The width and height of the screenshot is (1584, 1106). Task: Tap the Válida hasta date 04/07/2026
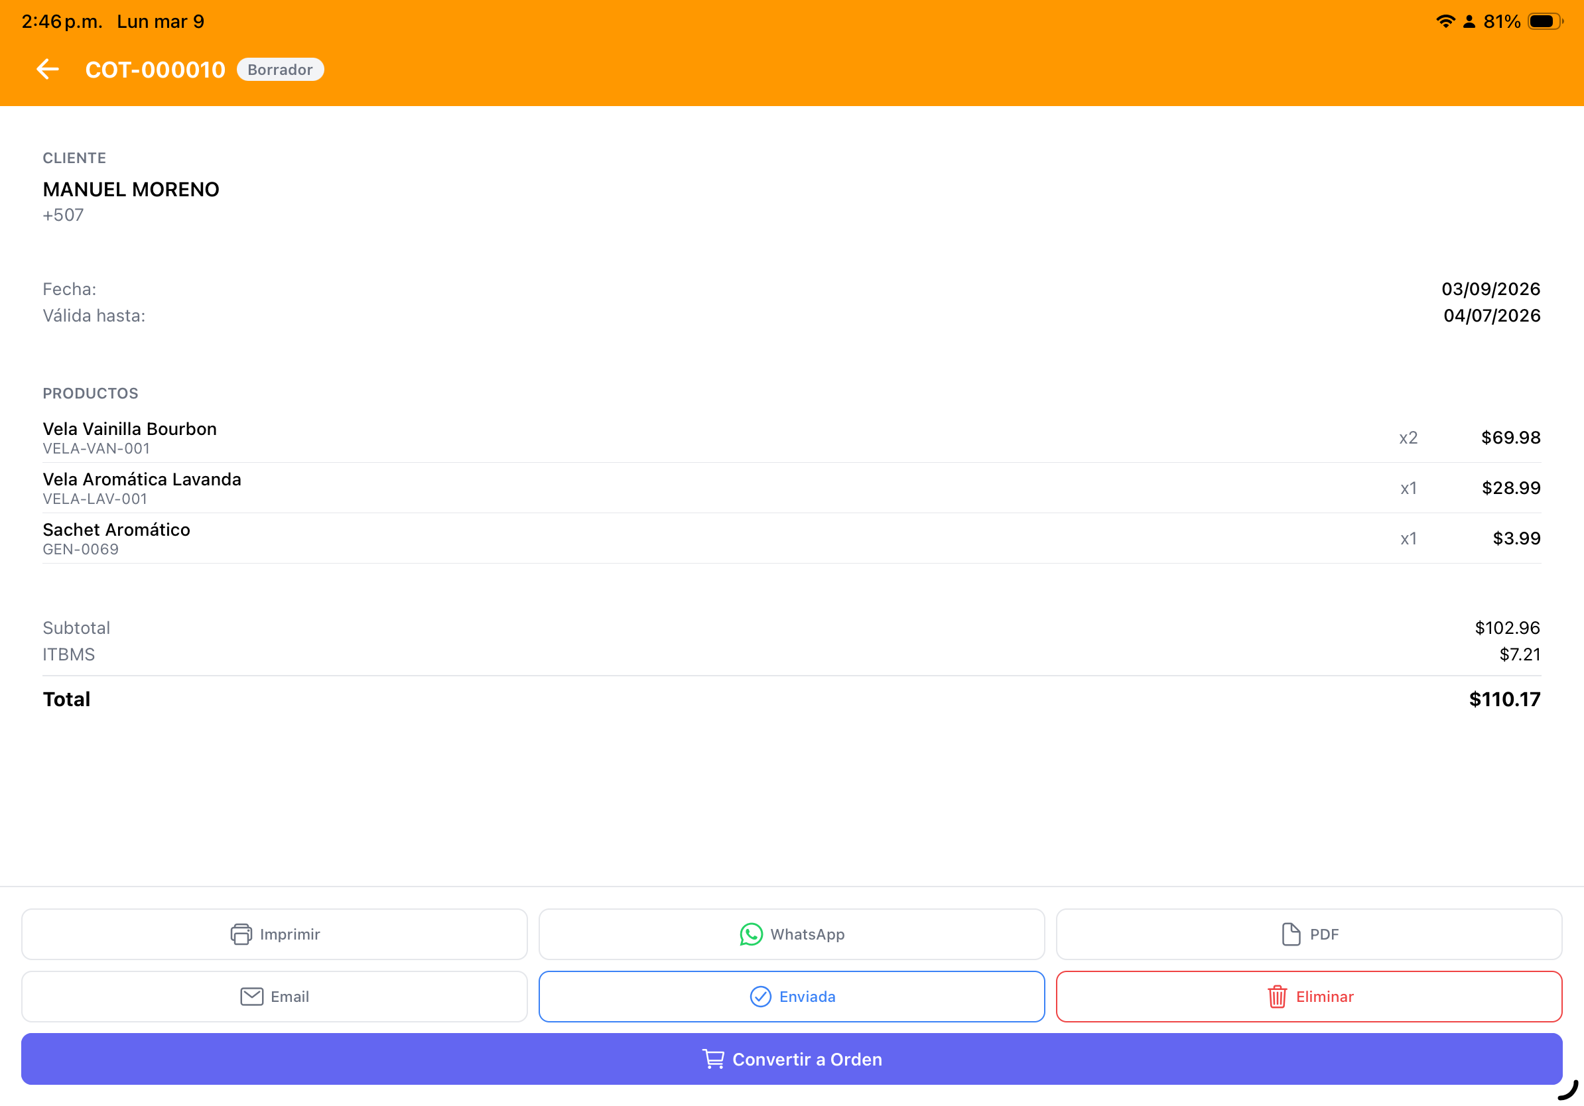click(x=1491, y=316)
